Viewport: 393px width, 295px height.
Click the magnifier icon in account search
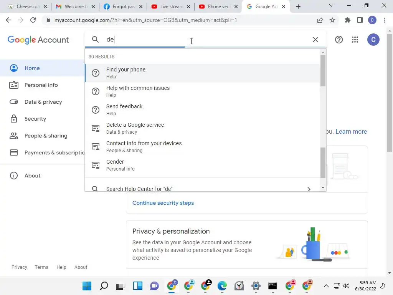tap(95, 40)
